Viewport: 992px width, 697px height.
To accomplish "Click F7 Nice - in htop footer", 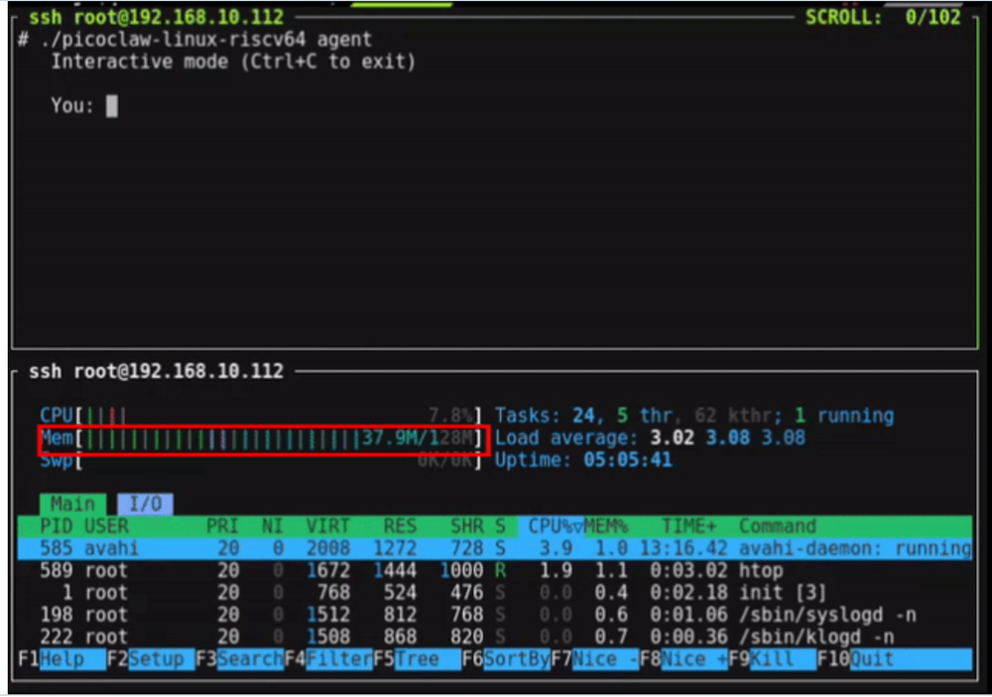I will click(594, 658).
